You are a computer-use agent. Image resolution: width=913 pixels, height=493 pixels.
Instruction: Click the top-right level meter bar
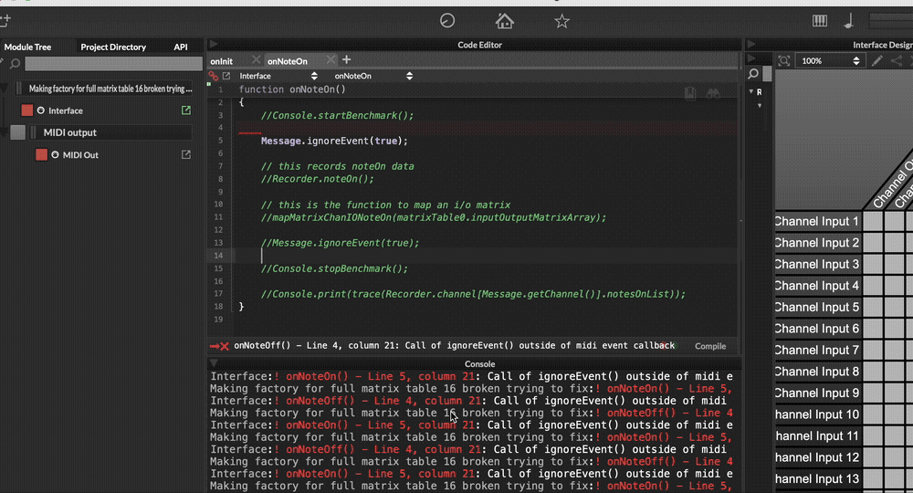[891, 20]
